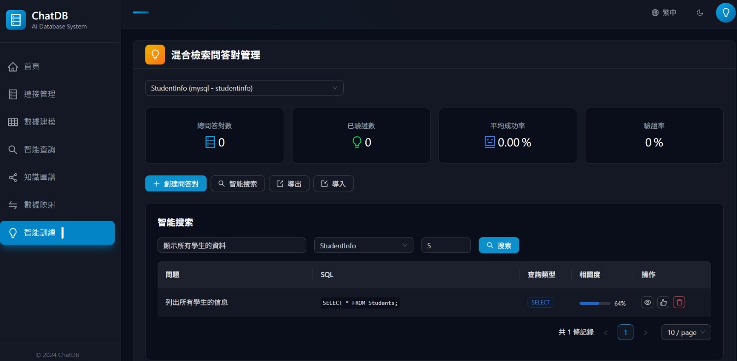Delete the row with the red trash icon
The width and height of the screenshot is (737, 361).
[679, 302]
